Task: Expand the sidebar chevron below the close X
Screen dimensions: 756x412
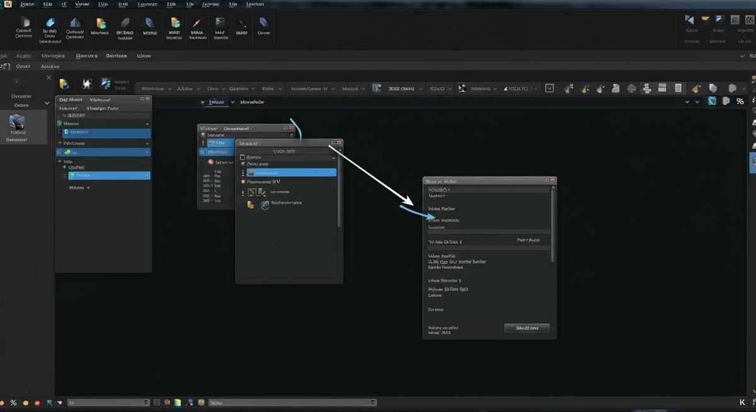Action: pyautogui.click(x=46, y=103)
